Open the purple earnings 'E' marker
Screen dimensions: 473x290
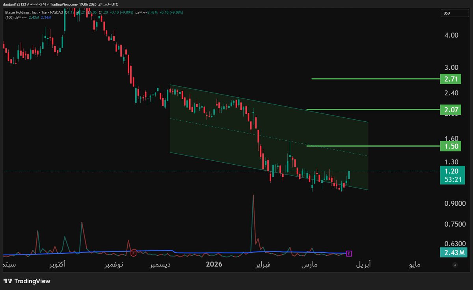click(349, 253)
